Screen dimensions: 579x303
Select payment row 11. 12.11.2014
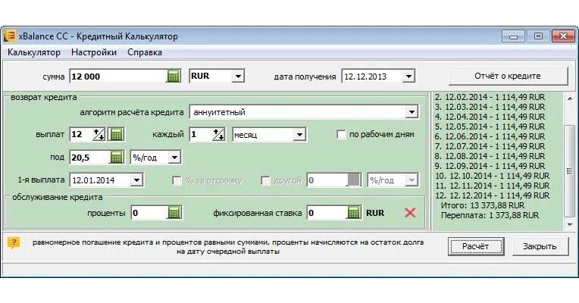492,186
